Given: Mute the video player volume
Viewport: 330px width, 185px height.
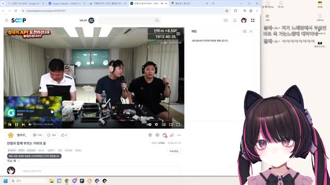Looking at the screenshot, I should 30,124.
